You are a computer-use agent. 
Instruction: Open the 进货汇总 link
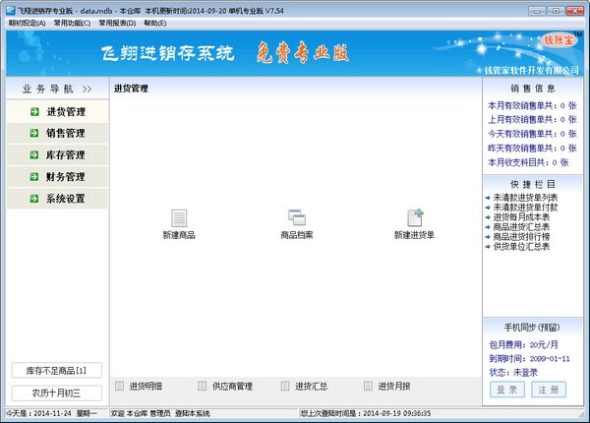pyautogui.click(x=311, y=387)
